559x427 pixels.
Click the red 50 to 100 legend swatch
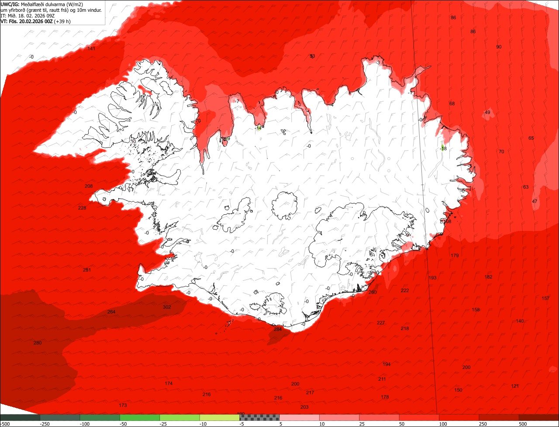click(419, 417)
